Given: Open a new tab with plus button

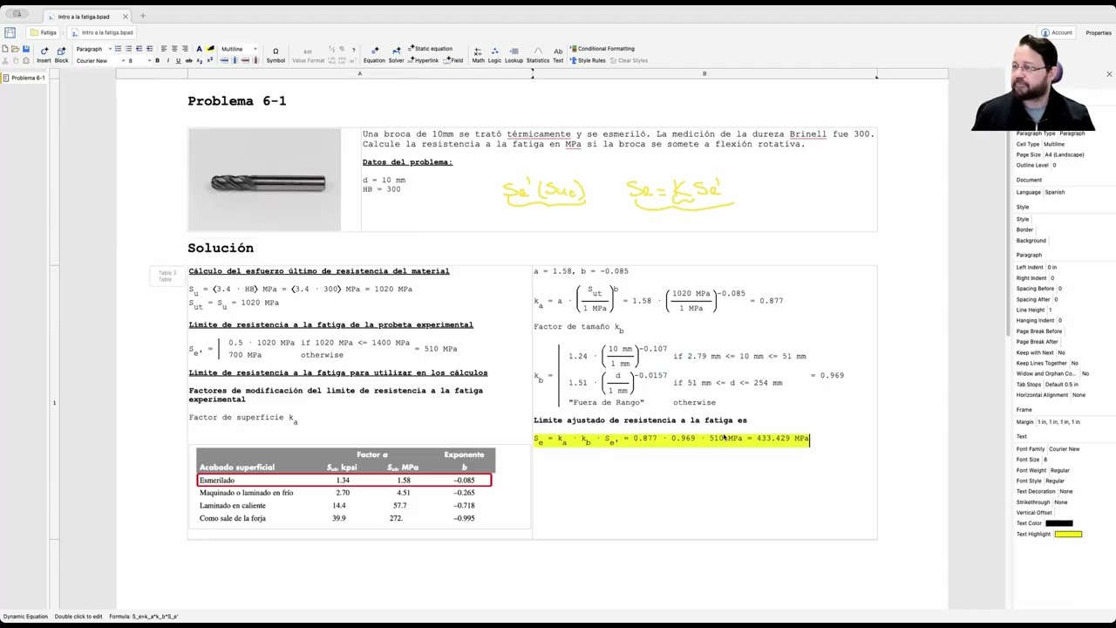Looking at the screenshot, I should point(143,16).
